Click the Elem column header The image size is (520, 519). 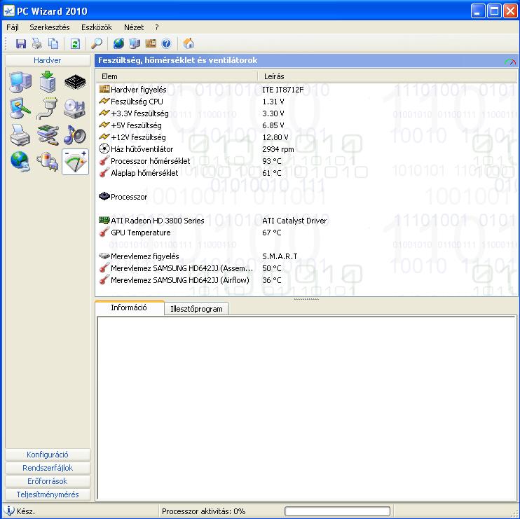(177, 76)
